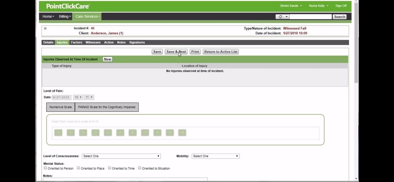The height and width of the screenshot is (182, 394).
Task: Click the search text field
Action: tap(310, 17)
